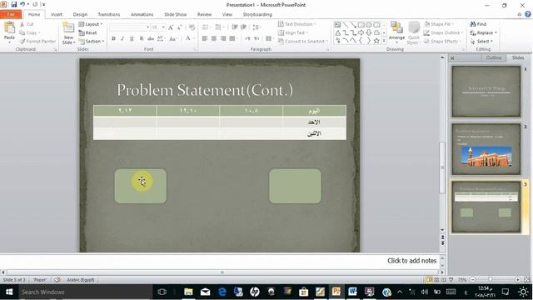Viewport: 533px width, 300px height.
Task: Clear all formatting
Action: (x=192, y=27)
